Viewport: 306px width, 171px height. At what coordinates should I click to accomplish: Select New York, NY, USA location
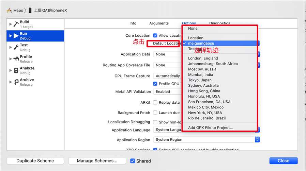click(x=220, y=113)
